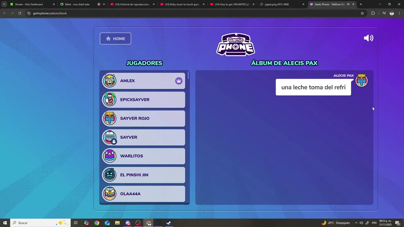404x227 pixels.
Task: Open a new browser tab
Action: pos(361,4)
